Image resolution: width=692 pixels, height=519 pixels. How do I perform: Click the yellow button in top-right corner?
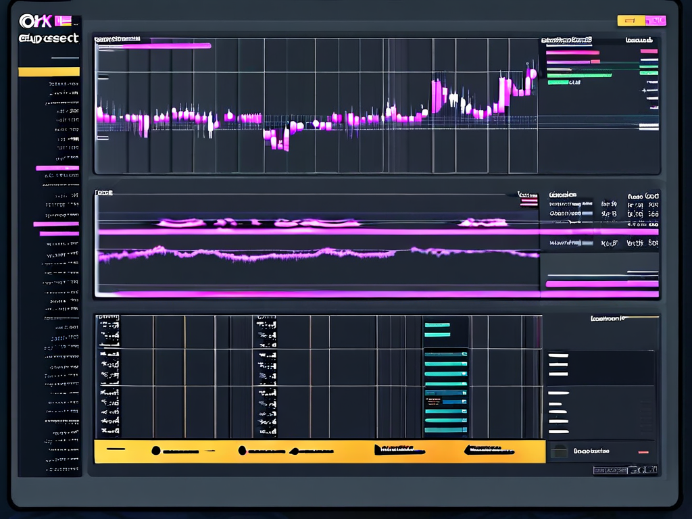pyautogui.click(x=630, y=21)
